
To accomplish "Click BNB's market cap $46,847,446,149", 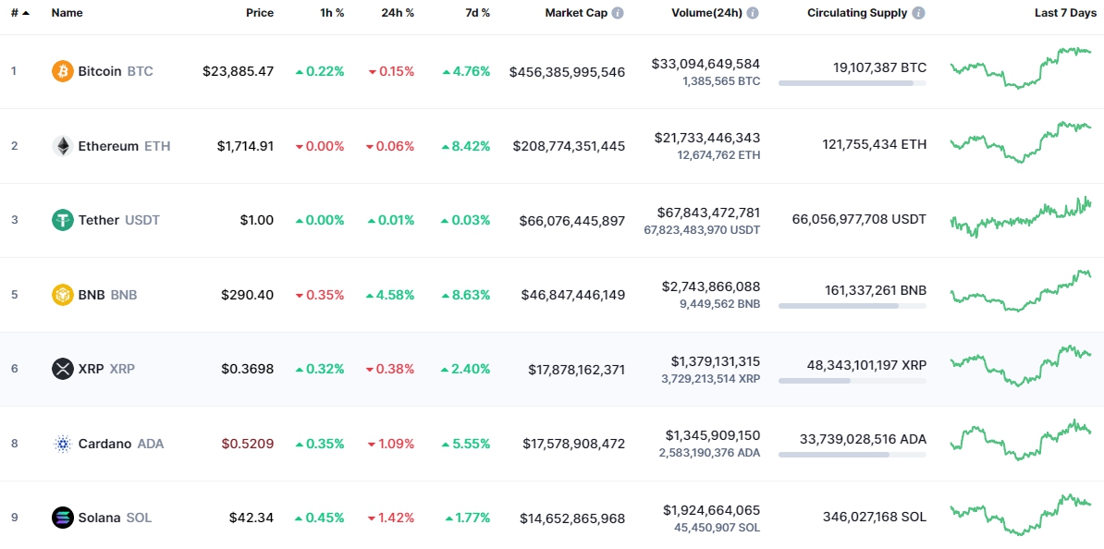I will pyautogui.click(x=573, y=295).
